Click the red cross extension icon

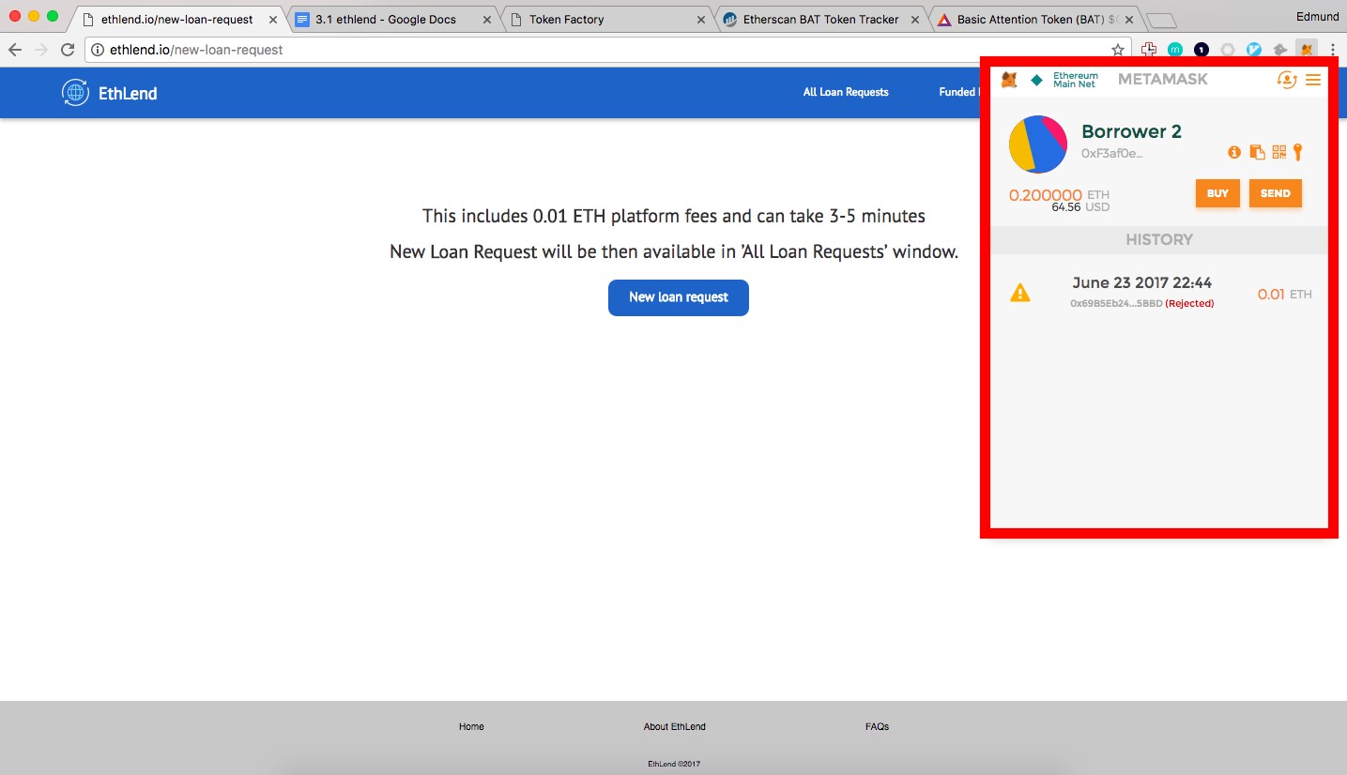coord(1148,50)
